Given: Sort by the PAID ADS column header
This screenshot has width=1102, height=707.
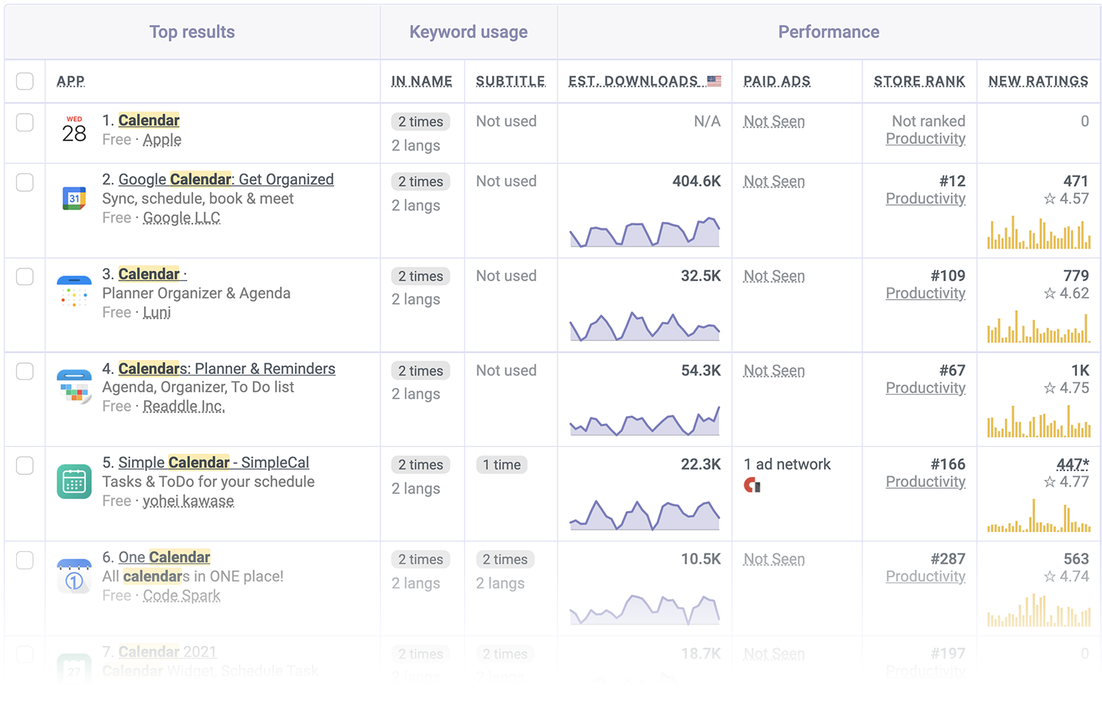Looking at the screenshot, I should (777, 81).
